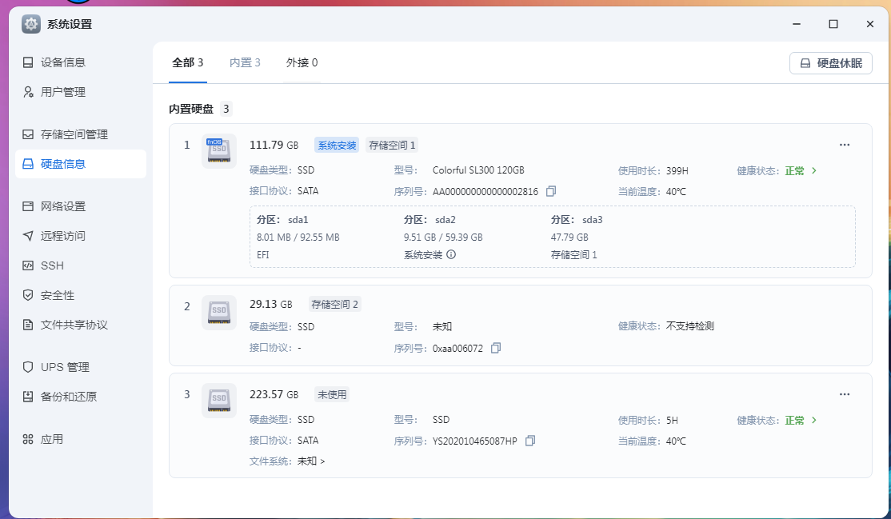Click the 存储空间 2 tag on disk 2
The height and width of the screenshot is (519, 891).
click(334, 305)
